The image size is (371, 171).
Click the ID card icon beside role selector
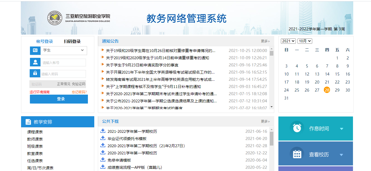tap(35, 50)
